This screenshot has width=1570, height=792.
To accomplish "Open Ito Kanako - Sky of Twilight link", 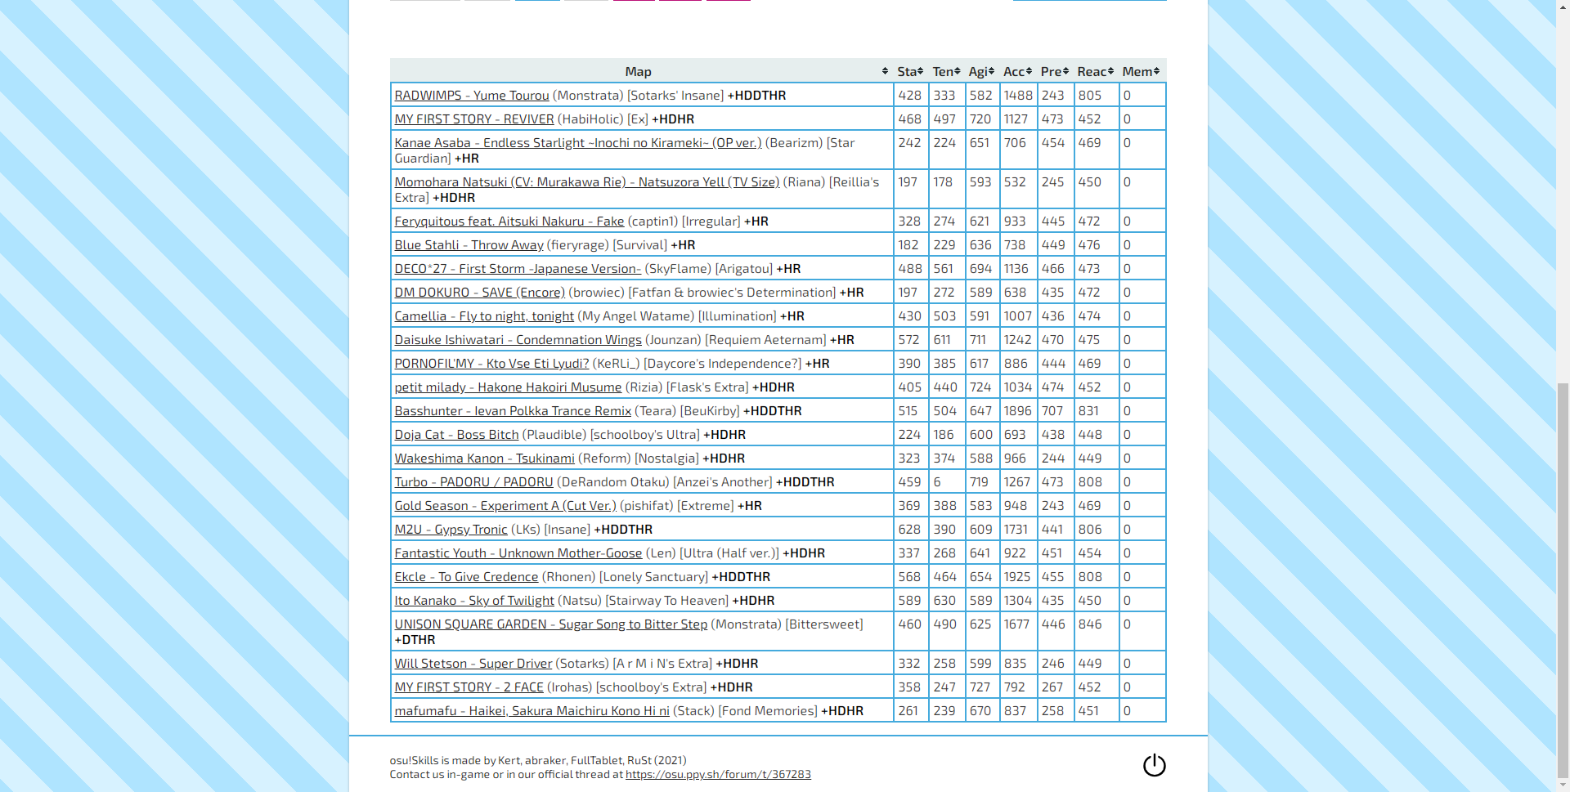I will pos(474,601).
